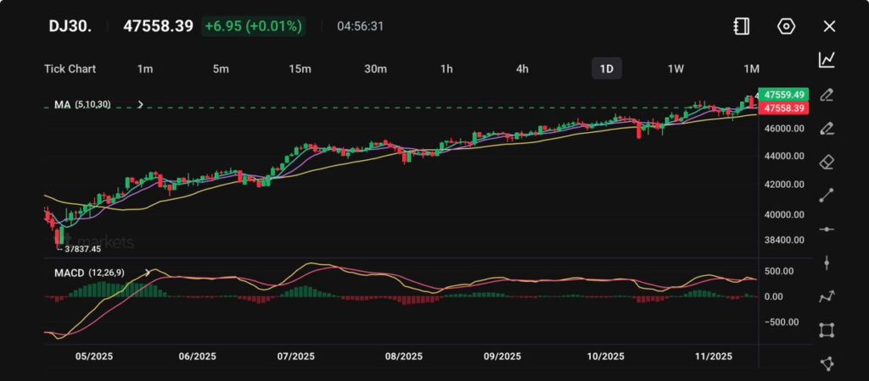
Task: Click the DJ30. symbol name
Action: point(70,26)
